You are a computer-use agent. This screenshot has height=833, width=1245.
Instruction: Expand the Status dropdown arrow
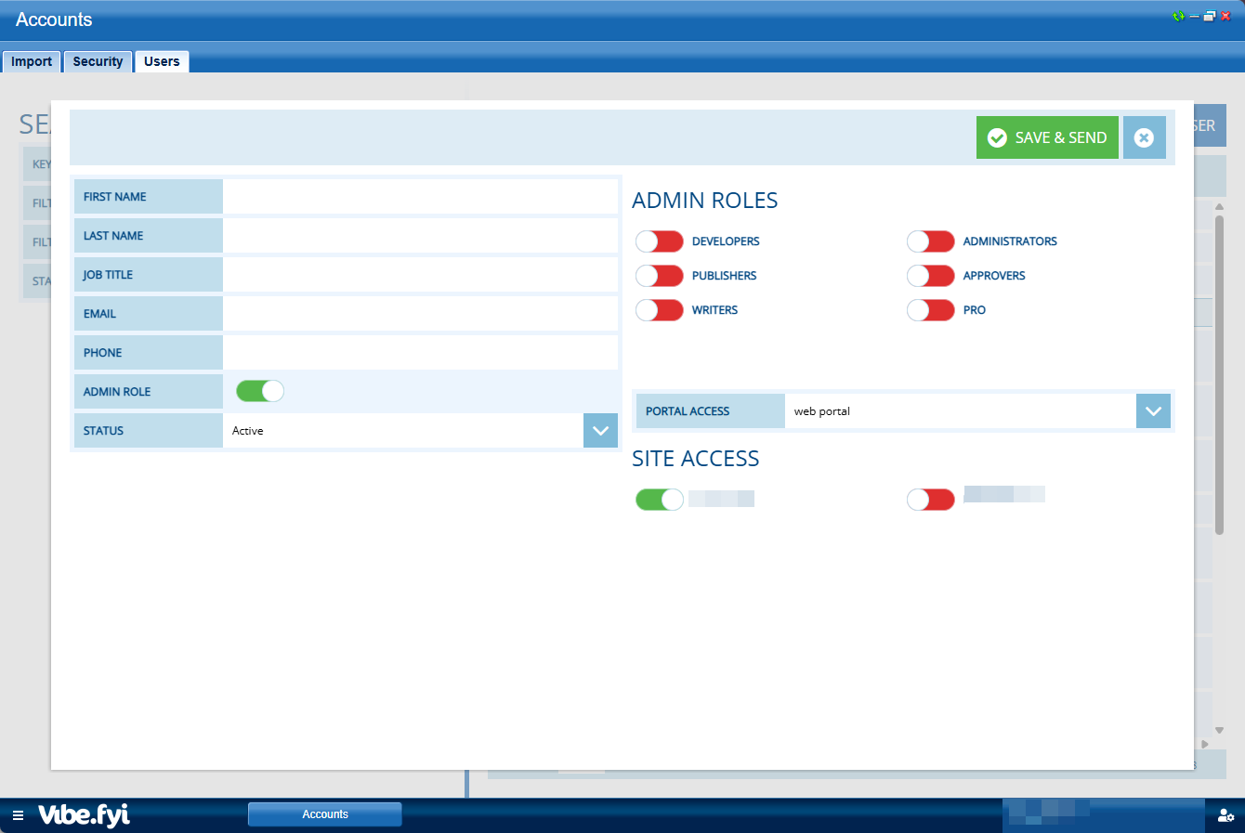pos(600,431)
